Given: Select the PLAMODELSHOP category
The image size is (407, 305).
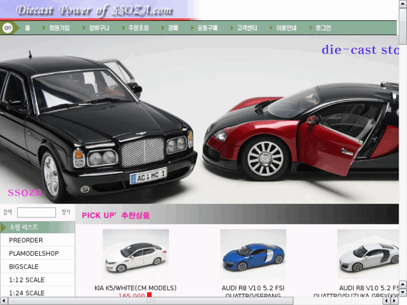Looking at the screenshot, I should 34,254.
